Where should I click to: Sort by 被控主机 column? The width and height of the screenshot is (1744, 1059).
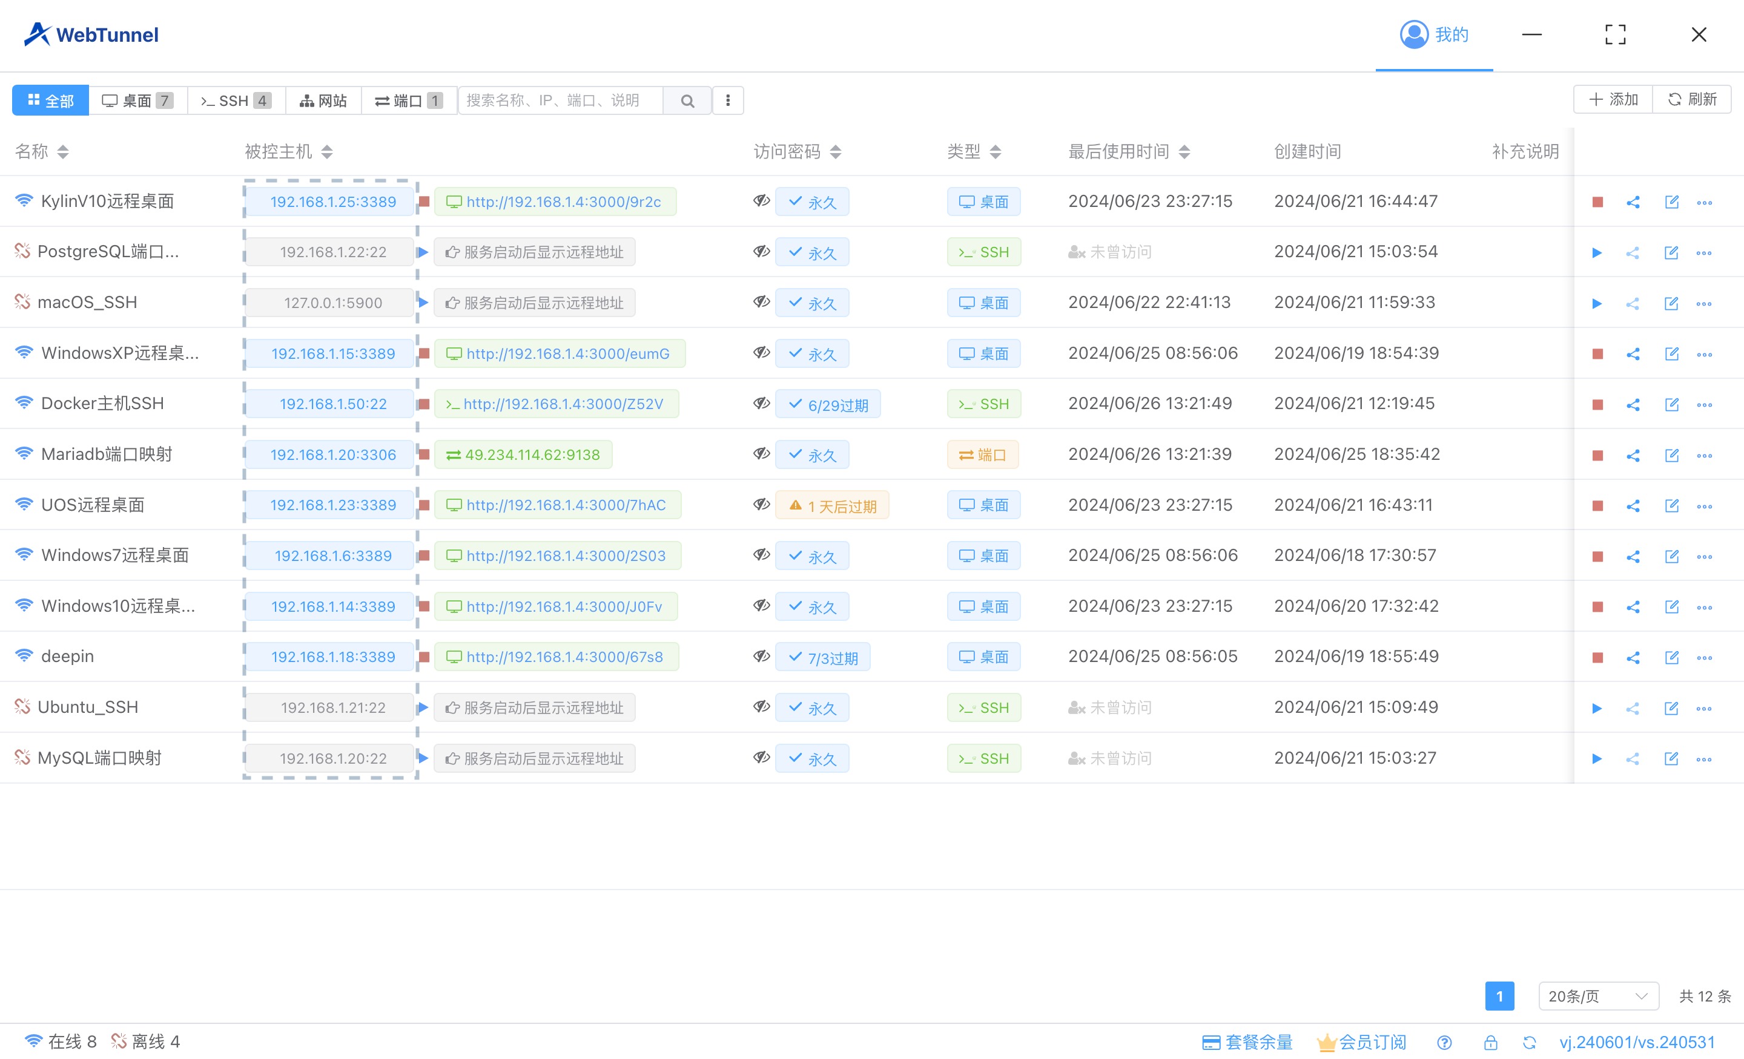click(x=327, y=151)
